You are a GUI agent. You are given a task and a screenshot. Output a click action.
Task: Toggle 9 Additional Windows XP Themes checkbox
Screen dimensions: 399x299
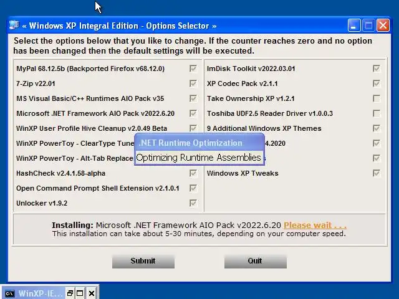[377, 128]
